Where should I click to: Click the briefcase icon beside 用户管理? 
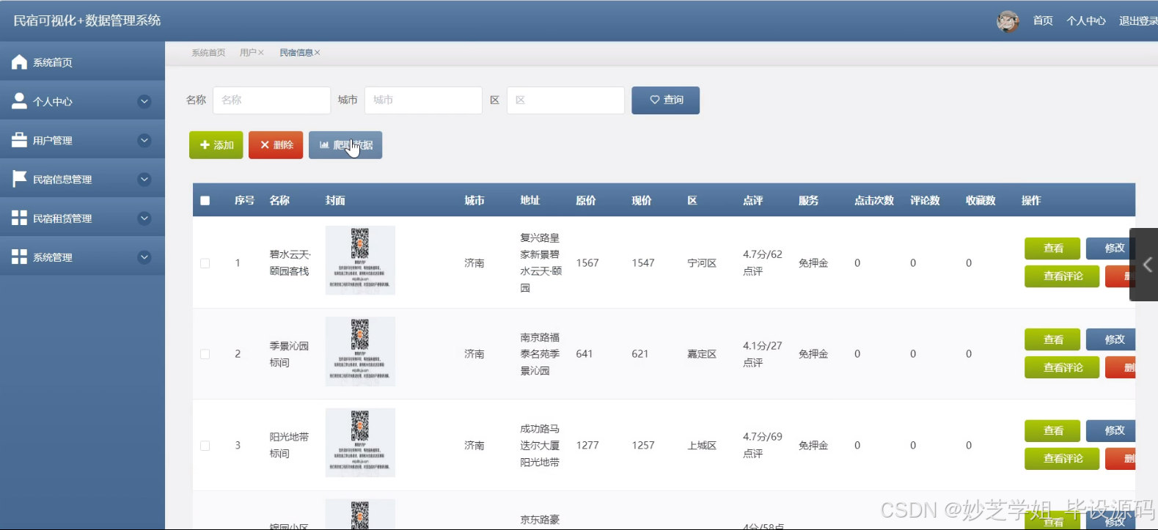[20, 140]
